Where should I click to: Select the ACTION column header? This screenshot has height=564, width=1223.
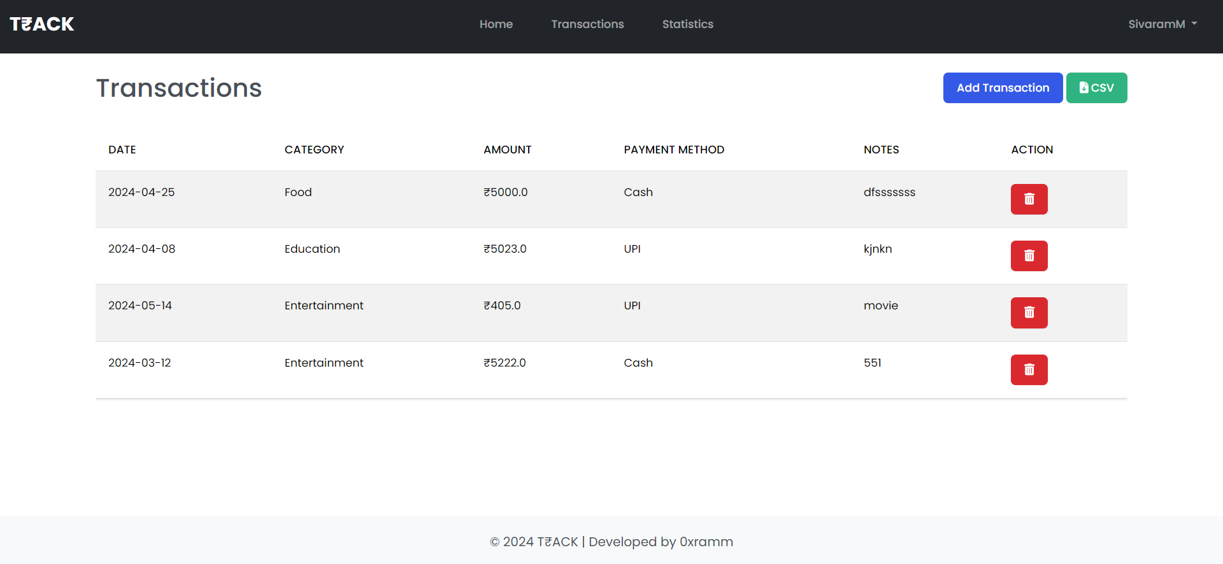pos(1032,150)
